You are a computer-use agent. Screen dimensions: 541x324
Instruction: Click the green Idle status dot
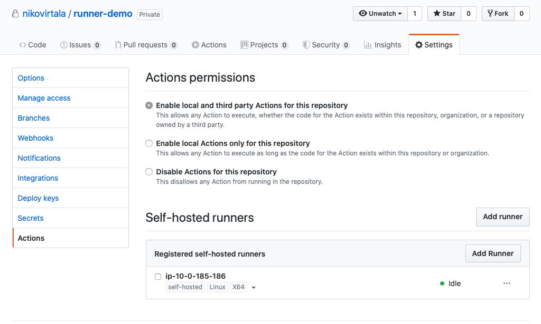point(442,283)
